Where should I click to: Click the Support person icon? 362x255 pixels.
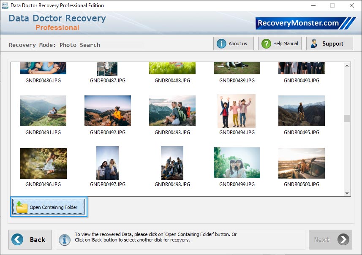(x=313, y=43)
